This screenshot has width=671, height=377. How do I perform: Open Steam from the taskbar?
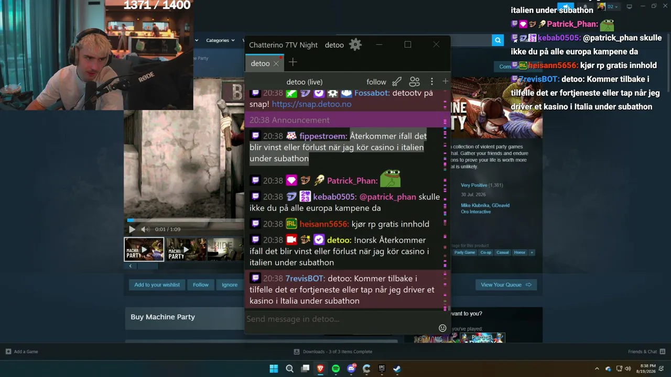[397, 369]
